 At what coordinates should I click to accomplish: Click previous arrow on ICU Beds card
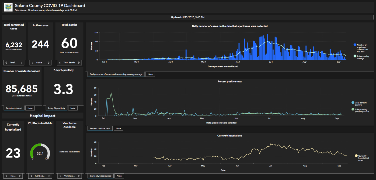pyautogui.click(x=30, y=176)
